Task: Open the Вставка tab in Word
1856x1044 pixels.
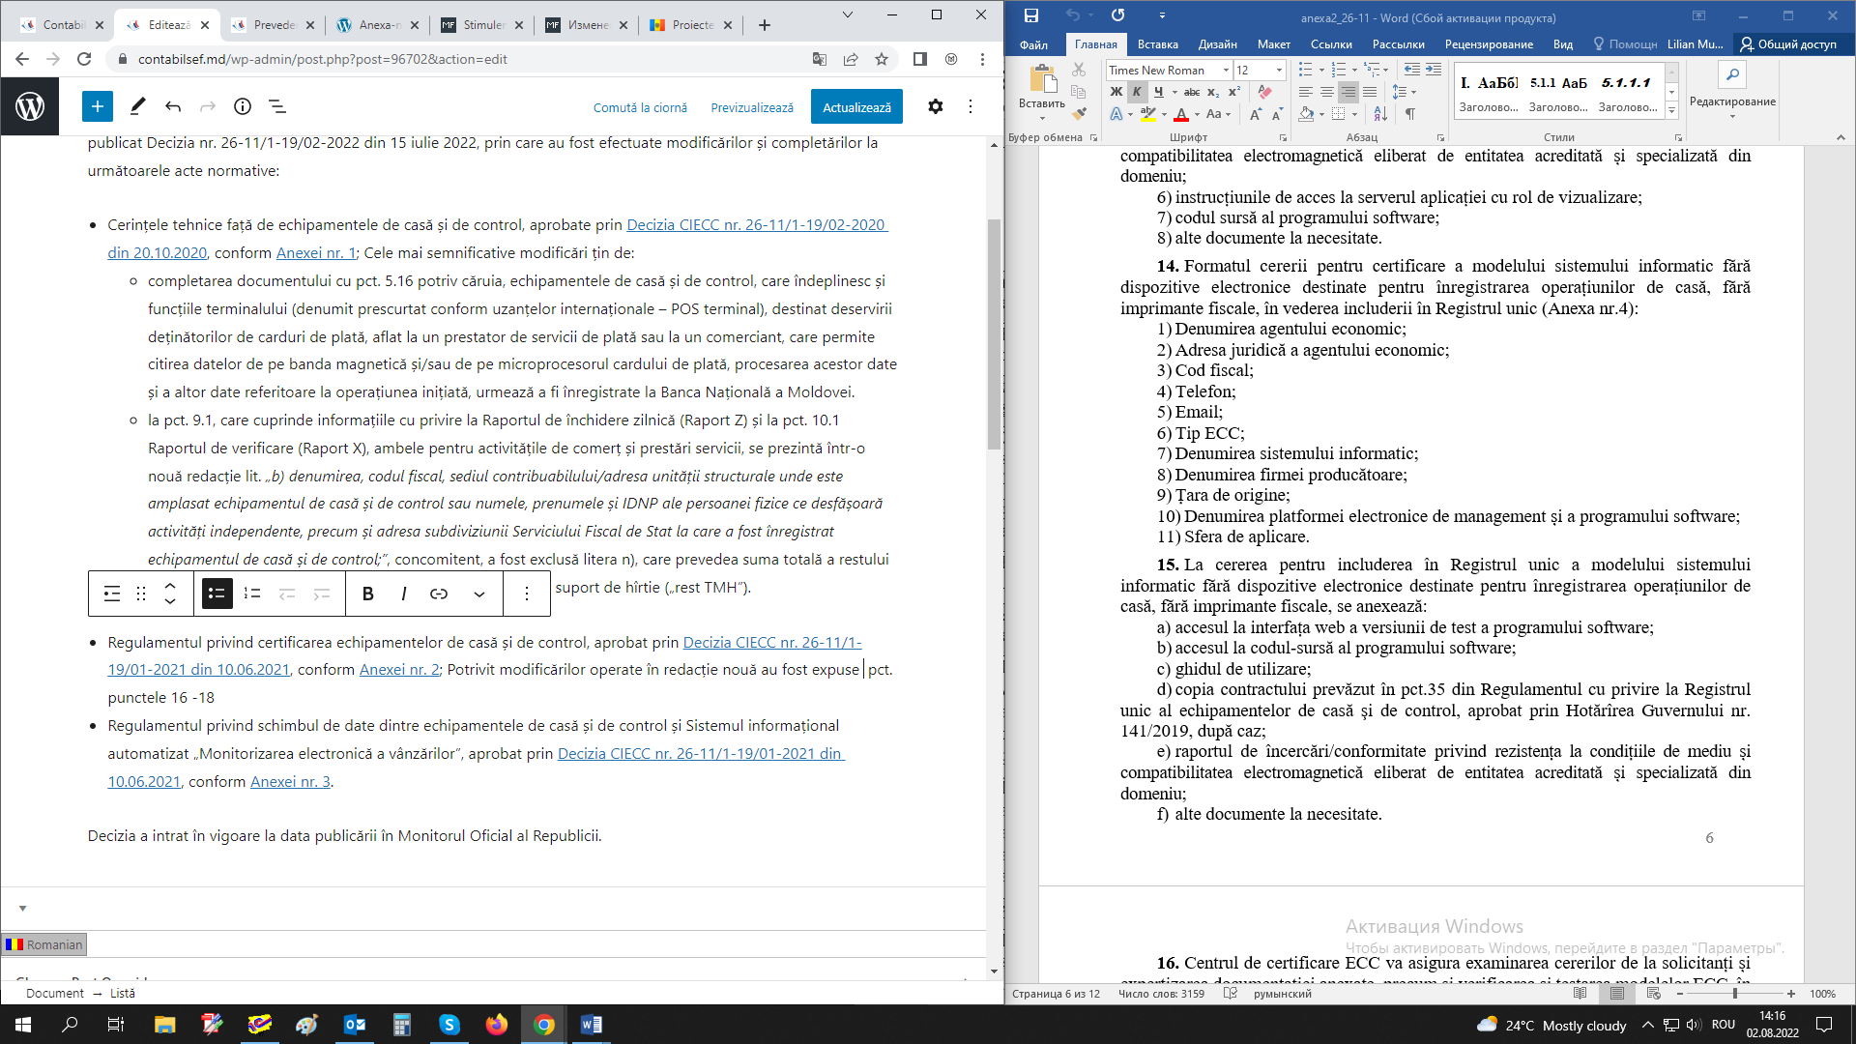Action: (x=1157, y=44)
